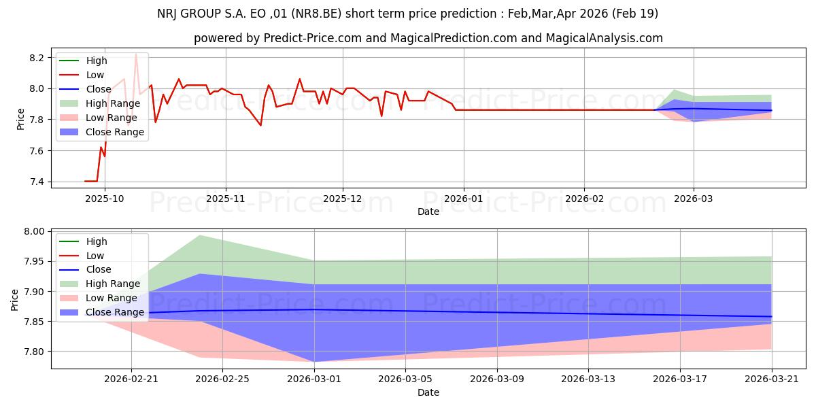Click the price spike peak near 8.2
The image size is (816, 408).
point(136,54)
